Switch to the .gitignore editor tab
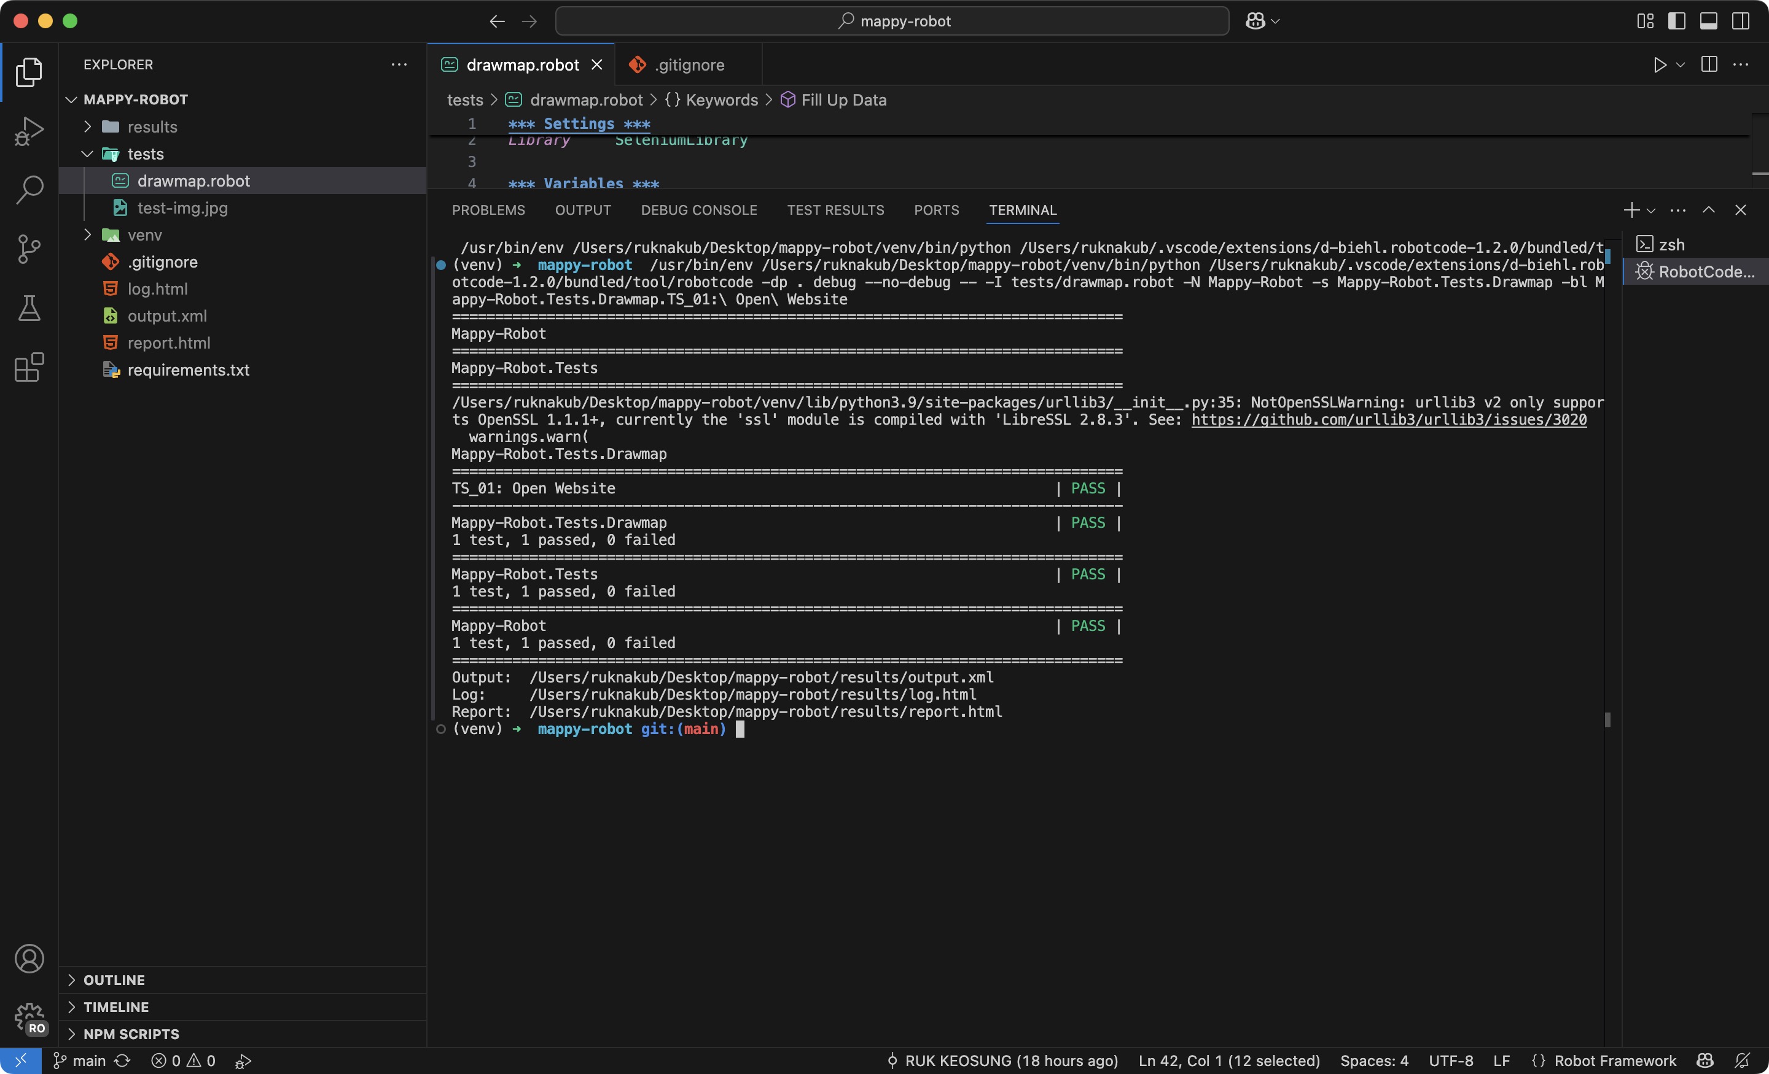The image size is (1769, 1074). pos(689,64)
